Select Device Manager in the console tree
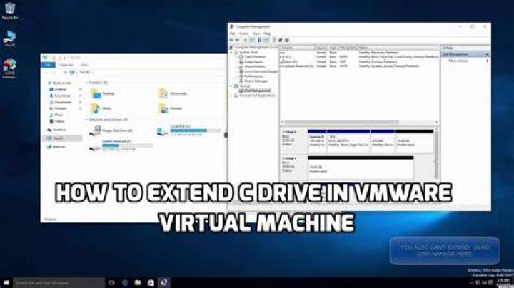The height and width of the screenshot is (288, 514). pos(253,81)
